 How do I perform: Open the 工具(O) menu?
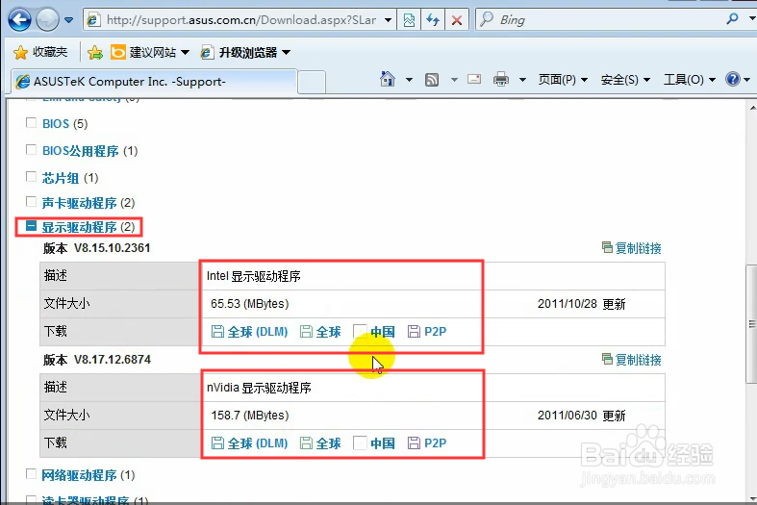pos(690,80)
